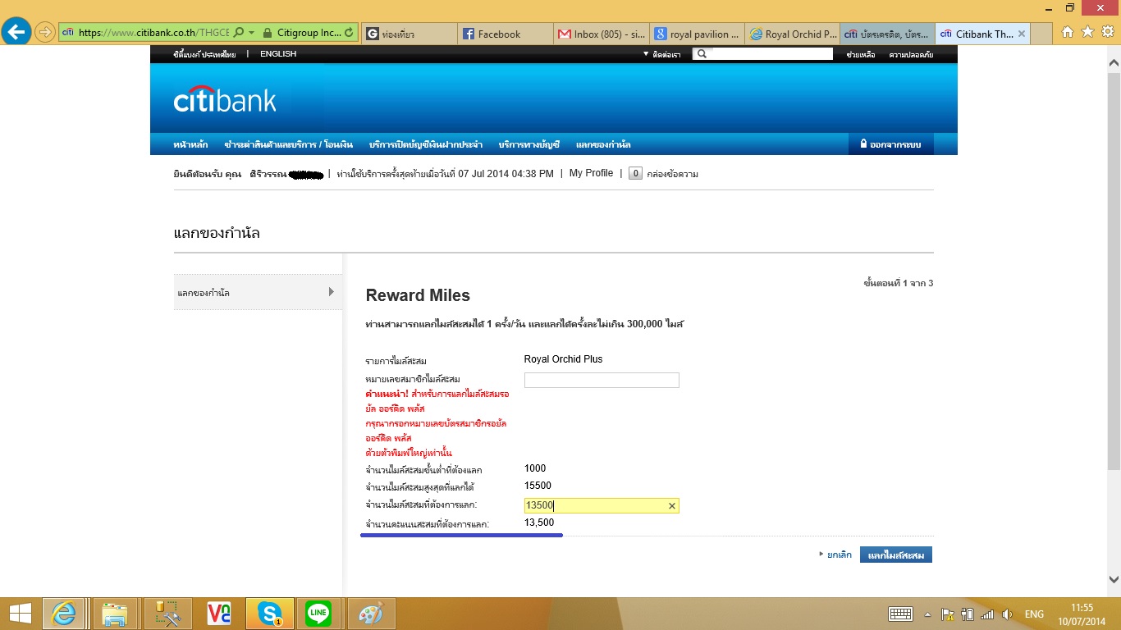Refresh the page with the reload icon
Image resolution: width=1121 pixels, height=630 pixels.
[350, 34]
